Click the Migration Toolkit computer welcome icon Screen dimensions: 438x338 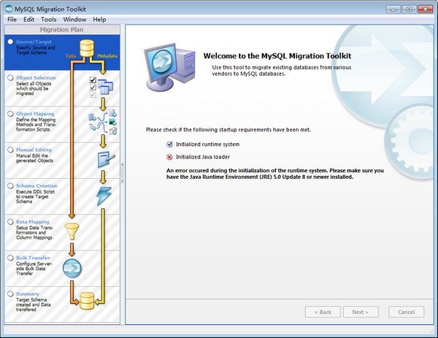[x=169, y=67]
